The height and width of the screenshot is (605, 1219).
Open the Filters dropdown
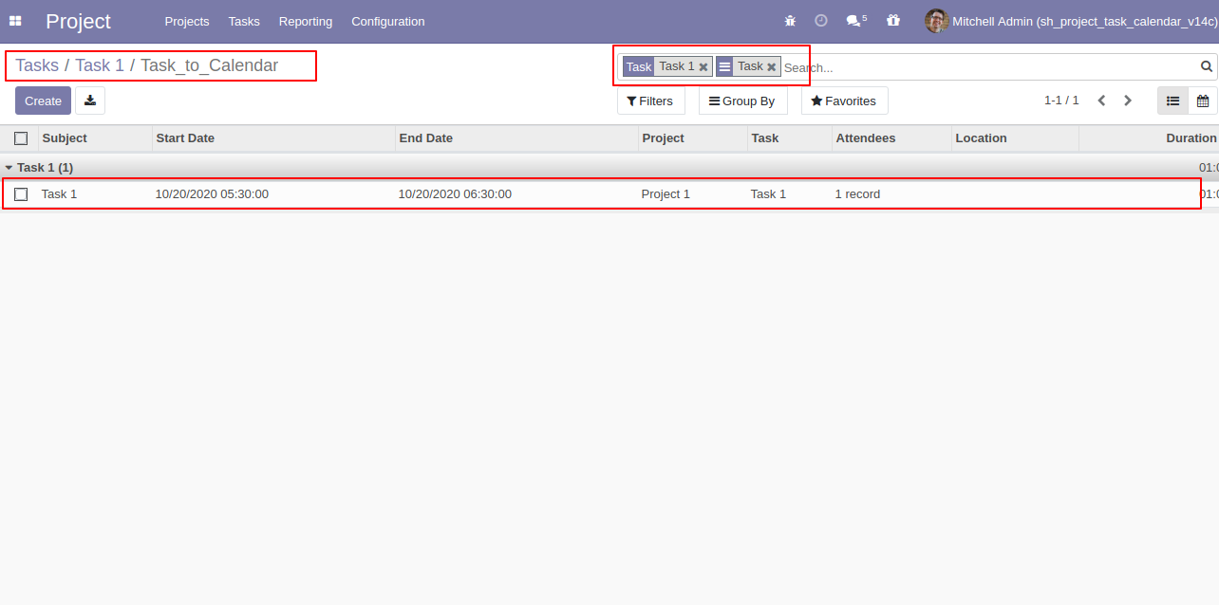(x=650, y=101)
